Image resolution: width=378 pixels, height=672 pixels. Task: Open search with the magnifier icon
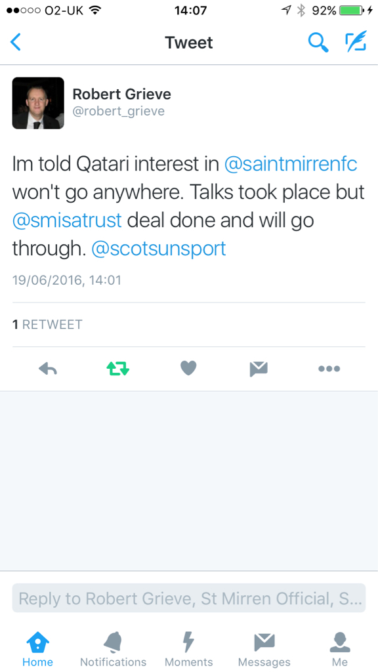coord(318,43)
